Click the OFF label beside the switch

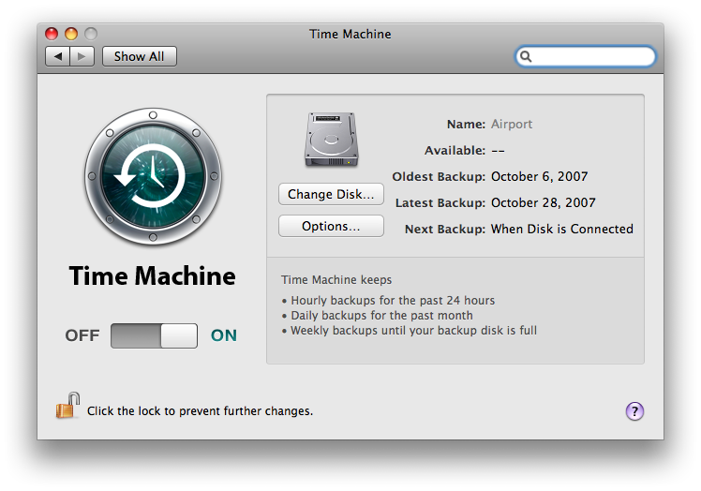coord(82,335)
